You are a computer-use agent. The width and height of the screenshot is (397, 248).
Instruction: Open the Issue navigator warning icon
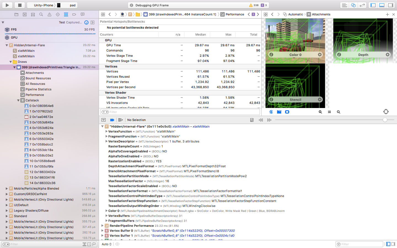[49, 15]
